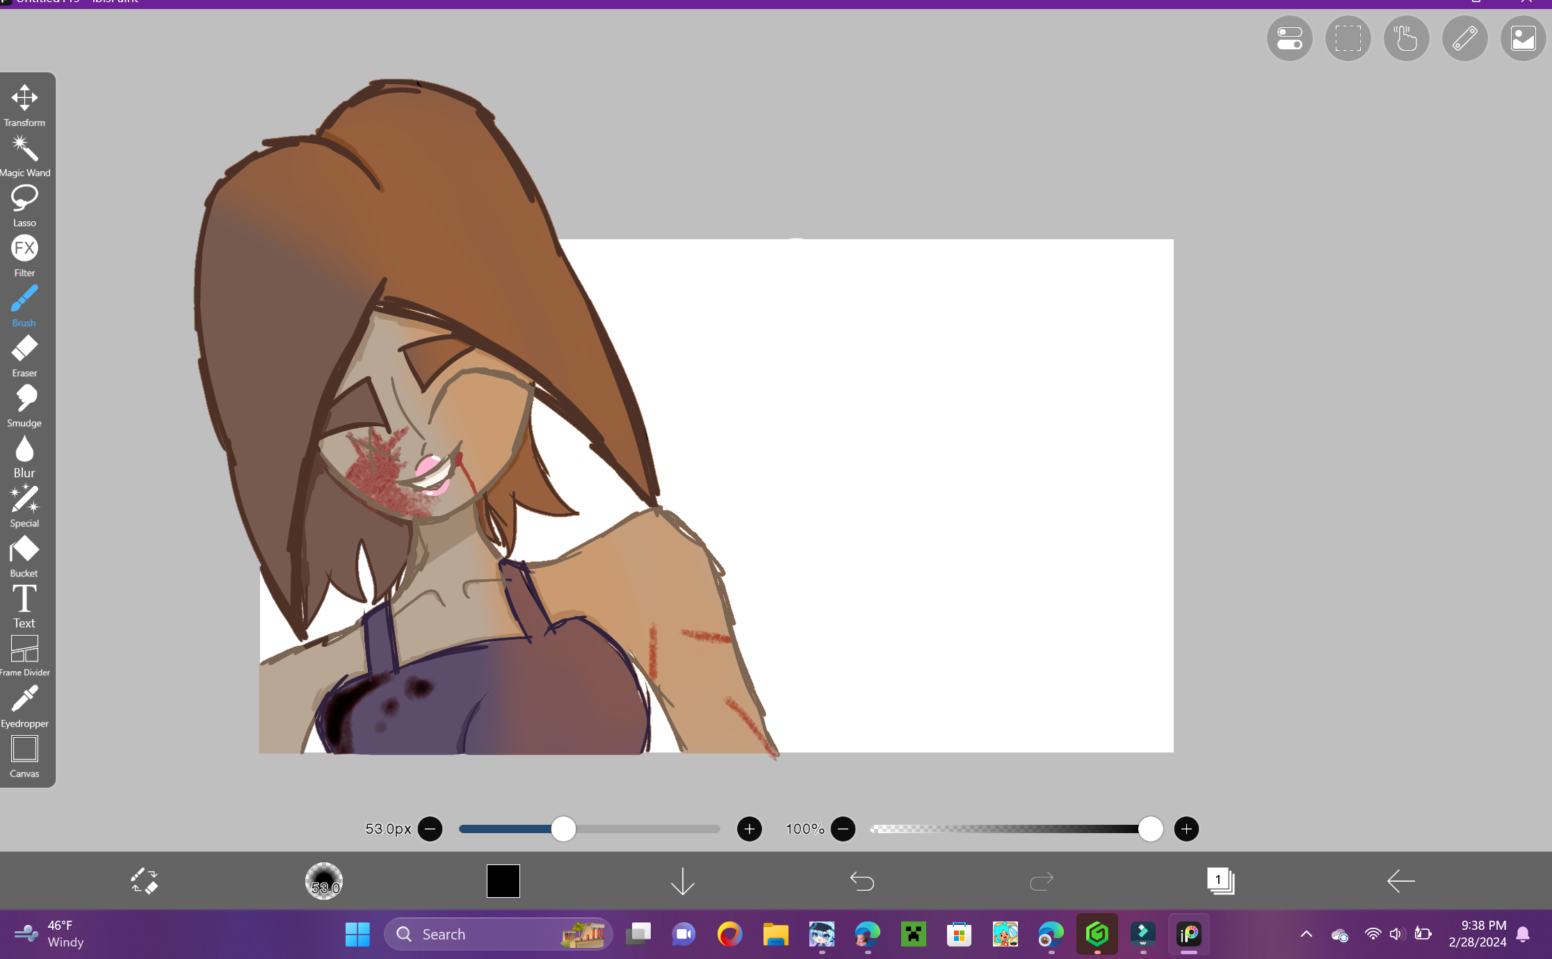1552x959 pixels.
Task: Undo the last stroke
Action: pyautogui.click(x=862, y=880)
